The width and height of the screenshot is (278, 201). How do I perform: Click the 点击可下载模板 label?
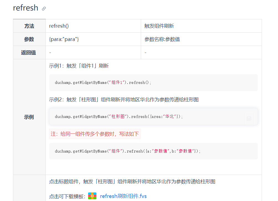[67, 196]
